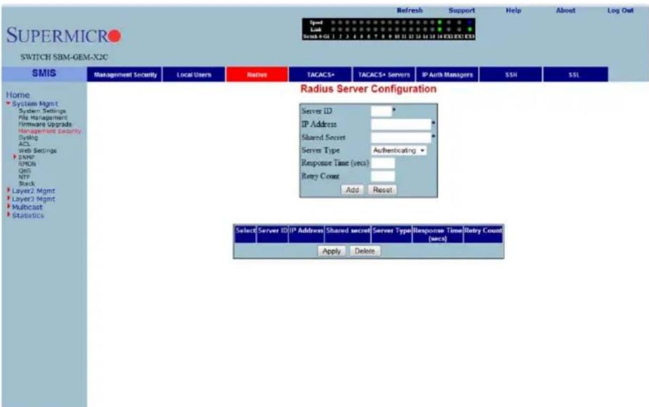Open the Help page
Viewport: 649px width, 407px height.
pos(513,10)
